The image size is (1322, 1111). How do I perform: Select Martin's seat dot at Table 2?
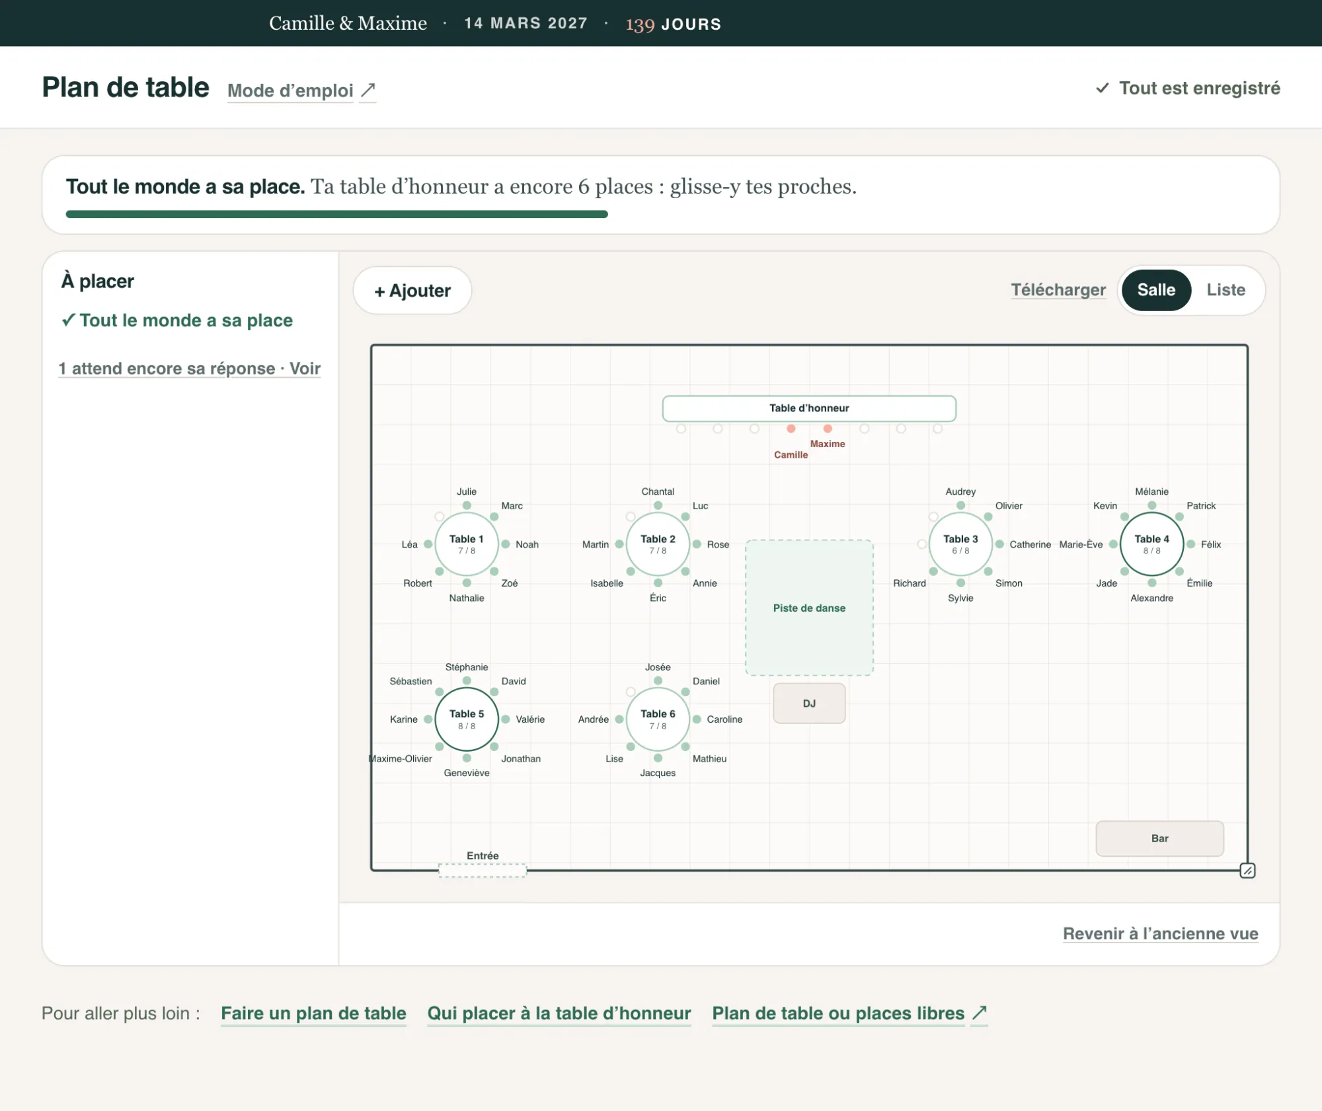click(619, 544)
